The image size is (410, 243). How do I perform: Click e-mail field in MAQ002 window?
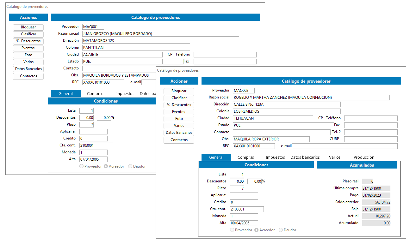click(345, 146)
